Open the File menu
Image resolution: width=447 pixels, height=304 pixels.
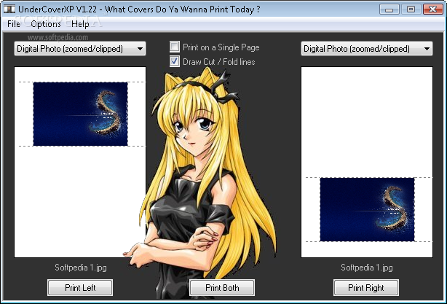pos(14,24)
